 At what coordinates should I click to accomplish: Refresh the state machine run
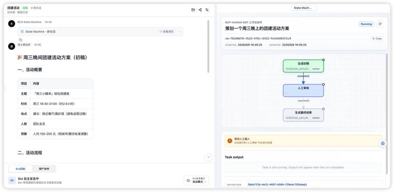380,24
